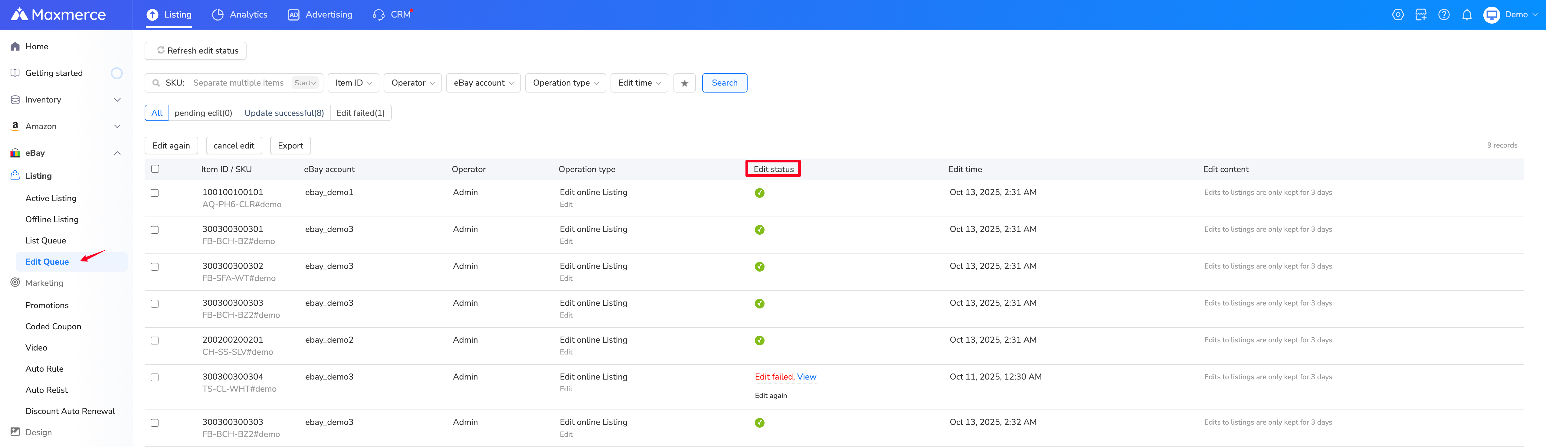The width and height of the screenshot is (1546, 447).
Task: Click the Getting started book icon
Action: click(x=15, y=73)
